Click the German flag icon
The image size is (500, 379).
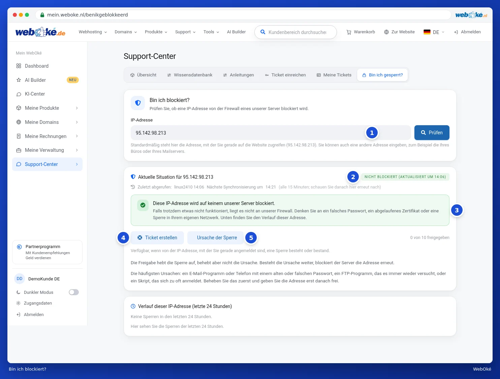[x=427, y=32]
